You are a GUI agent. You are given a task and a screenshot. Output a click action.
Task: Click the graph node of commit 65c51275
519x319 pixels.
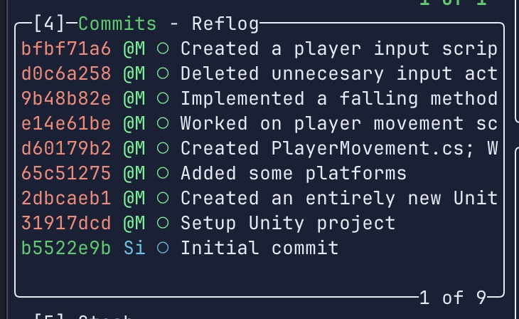[x=163, y=174]
